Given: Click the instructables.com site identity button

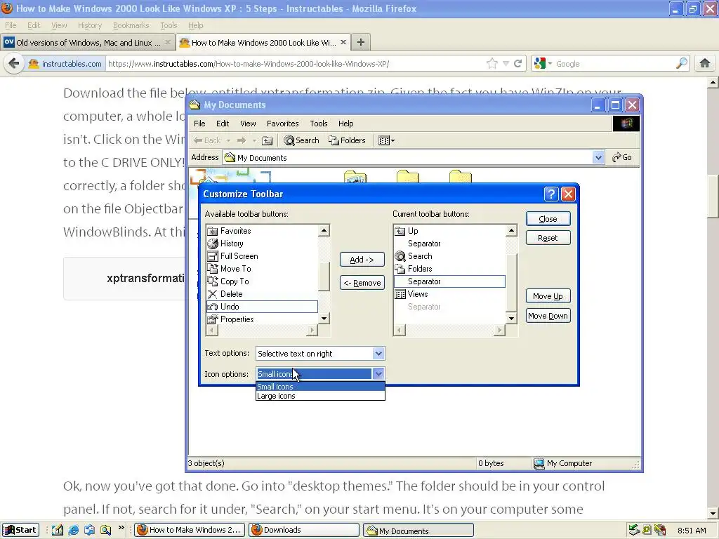Looking at the screenshot, I should click(x=65, y=64).
